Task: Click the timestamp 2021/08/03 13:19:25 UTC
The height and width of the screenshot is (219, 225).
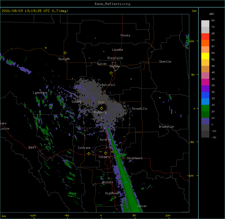Action: pos(26,11)
